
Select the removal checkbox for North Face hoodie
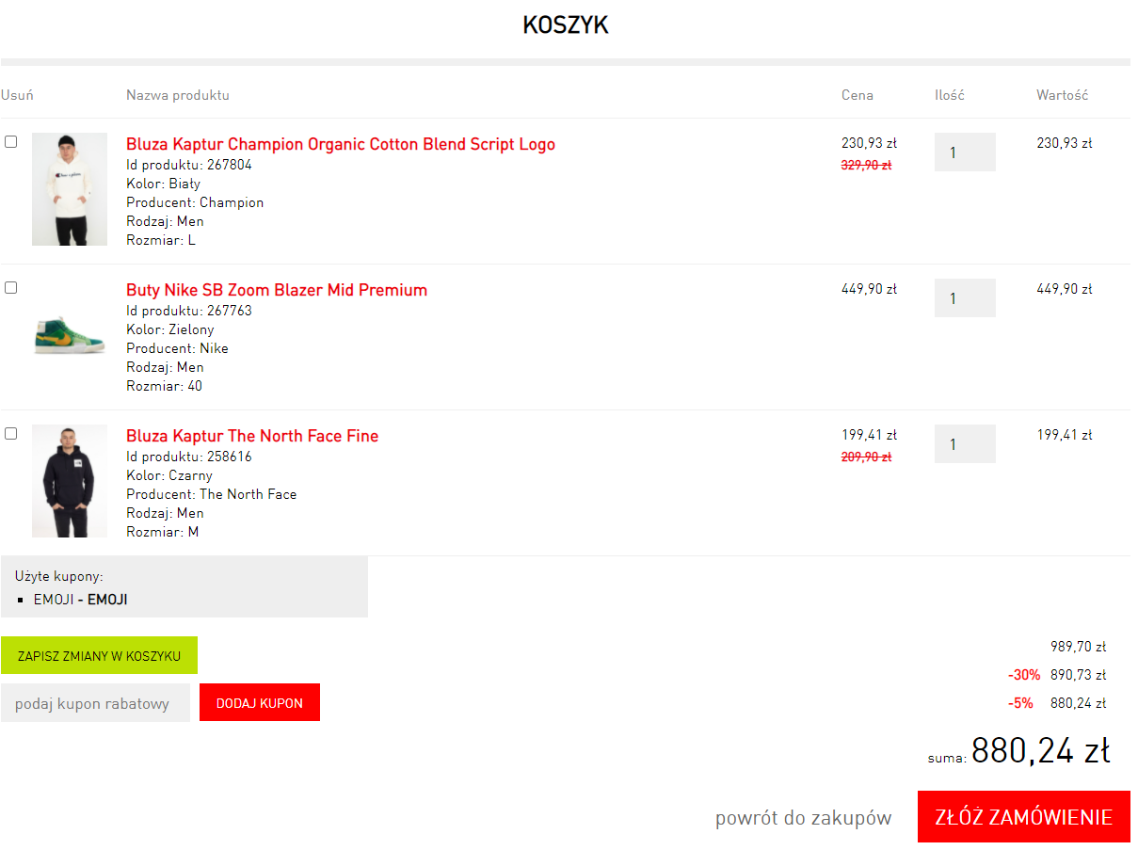(10, 434)
